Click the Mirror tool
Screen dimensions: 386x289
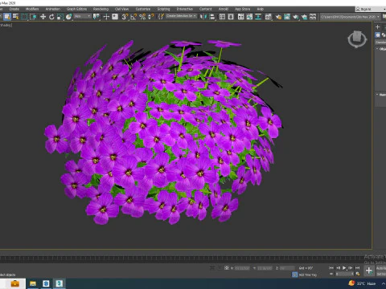[203, 17]
